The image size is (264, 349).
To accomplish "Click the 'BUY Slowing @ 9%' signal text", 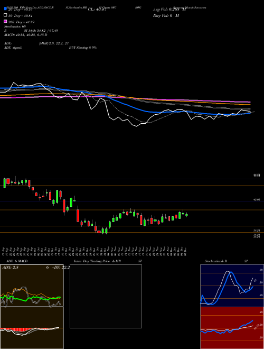I will pos(82,48).
